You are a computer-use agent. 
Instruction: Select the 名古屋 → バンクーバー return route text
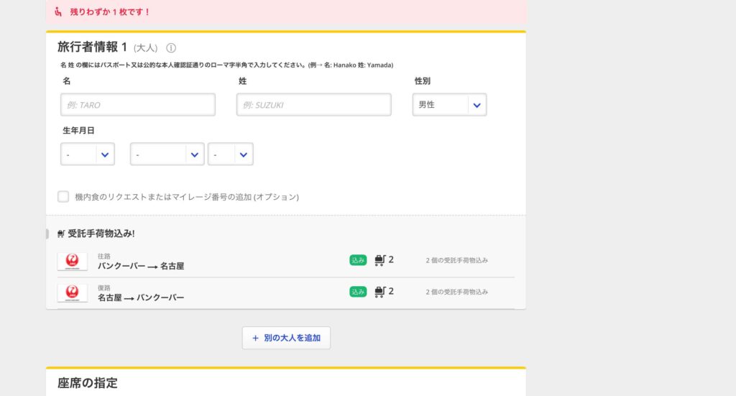click(141, 298)
